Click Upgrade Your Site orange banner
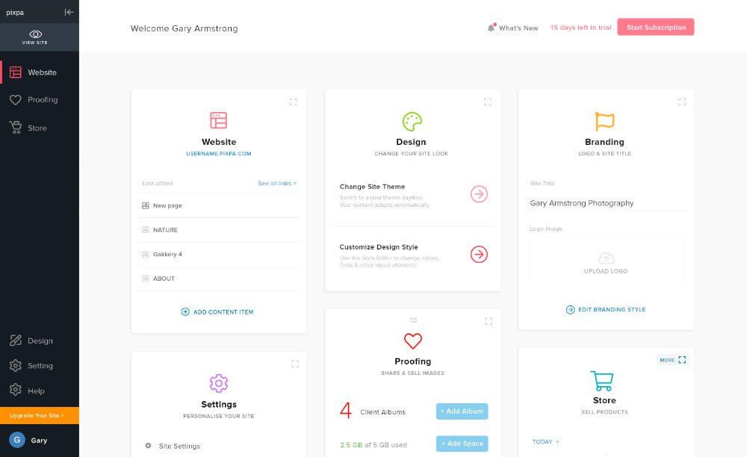Image resolution: width=747 pixels, height=457 pixels. click(x=39, y=415)
